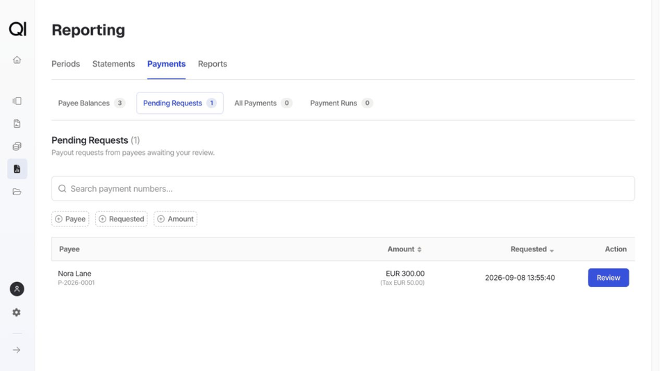Go to Home via the house icon
This screenshot has height=375, width=667.
click(17, 60)
